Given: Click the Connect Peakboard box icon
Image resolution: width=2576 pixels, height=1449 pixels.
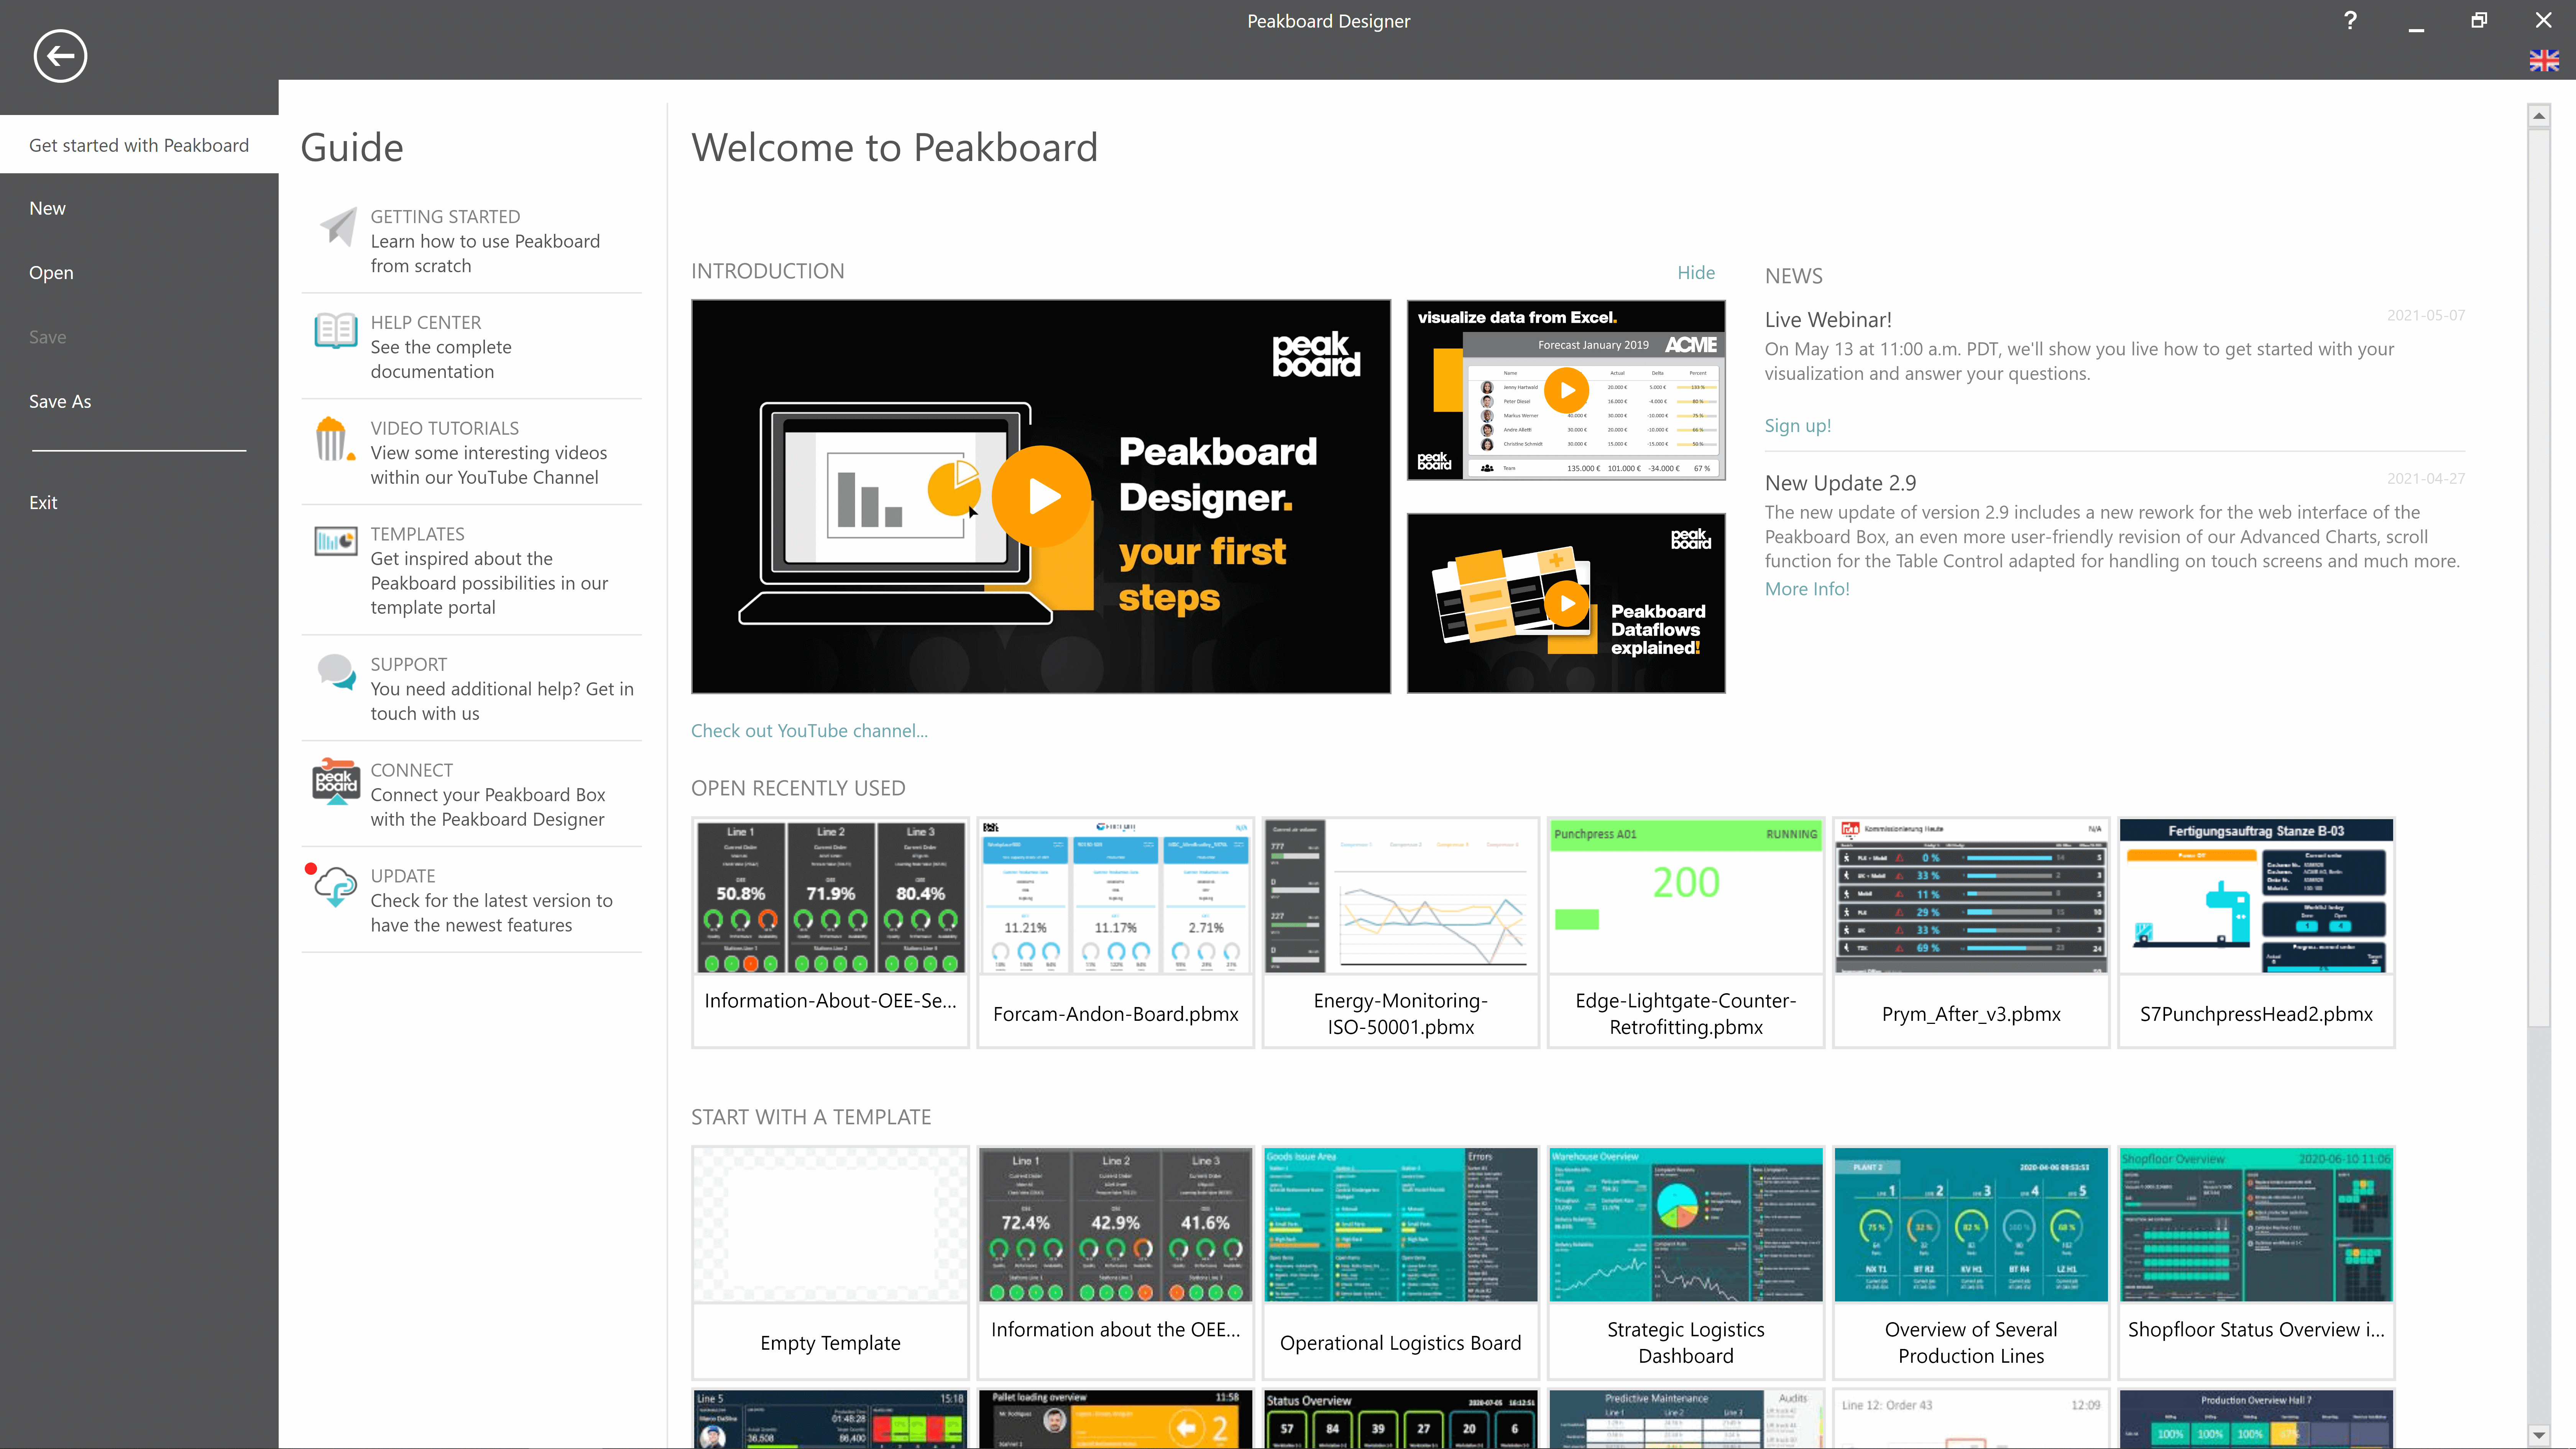Looking at the screenshot, I should coord(336,781).
